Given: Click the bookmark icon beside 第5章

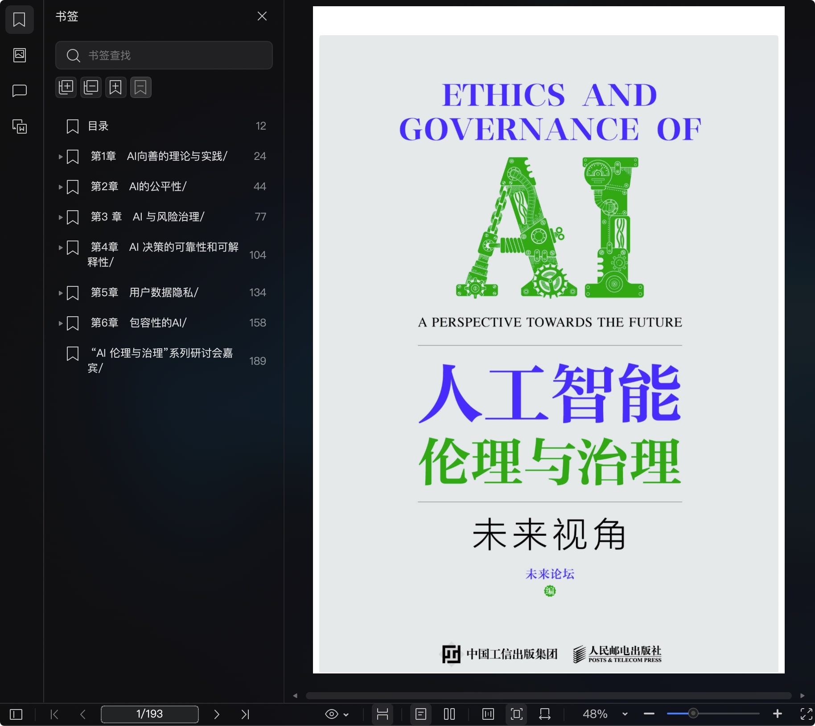Looking at the screenshot, I should pyautogui.click(x=73, y=293).
